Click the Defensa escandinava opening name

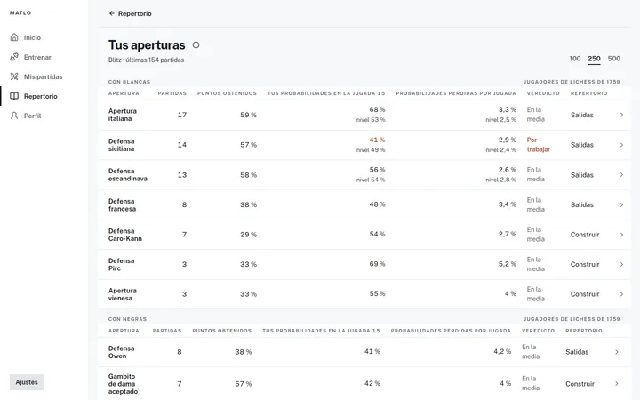[x=128, y=175]
